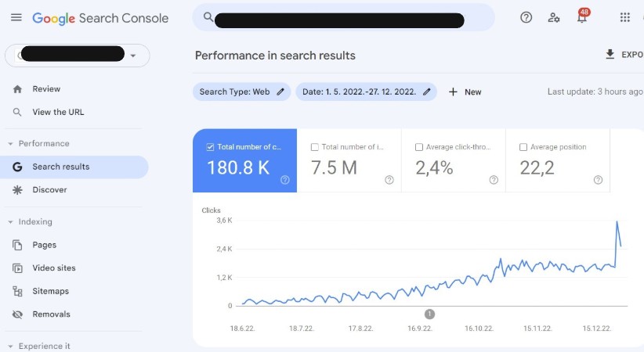Check Total number of impressions checkbox
Screen dimensions: 644x352
point(315,147)
